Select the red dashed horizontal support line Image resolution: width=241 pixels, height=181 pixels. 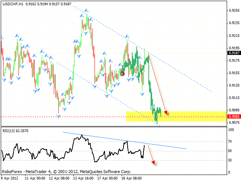pyautogui.click(x=75, y=117)
